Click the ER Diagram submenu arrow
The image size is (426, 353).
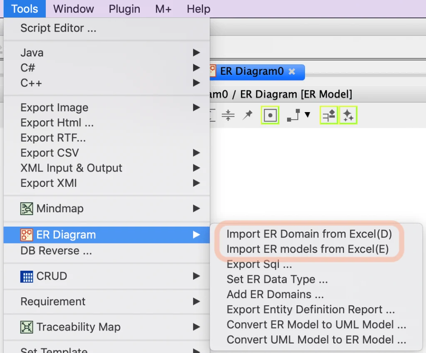(x=196, y=235)
